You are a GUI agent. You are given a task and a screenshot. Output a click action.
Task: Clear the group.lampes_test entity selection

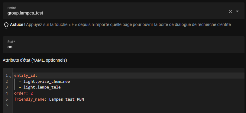pos(231,11)
